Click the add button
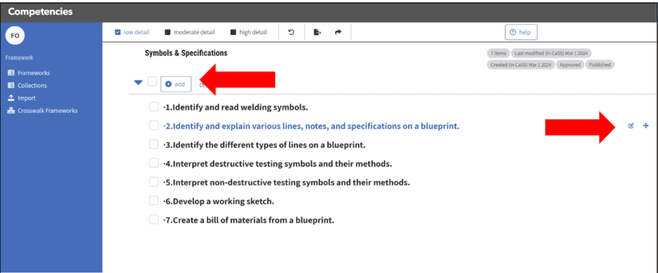This screenshot has width=658, height=273. [175, 84]
